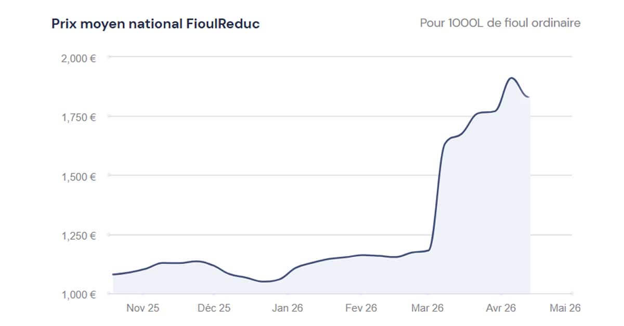
Task: Select the Nov 25 x-axis label
Action: 143,308
